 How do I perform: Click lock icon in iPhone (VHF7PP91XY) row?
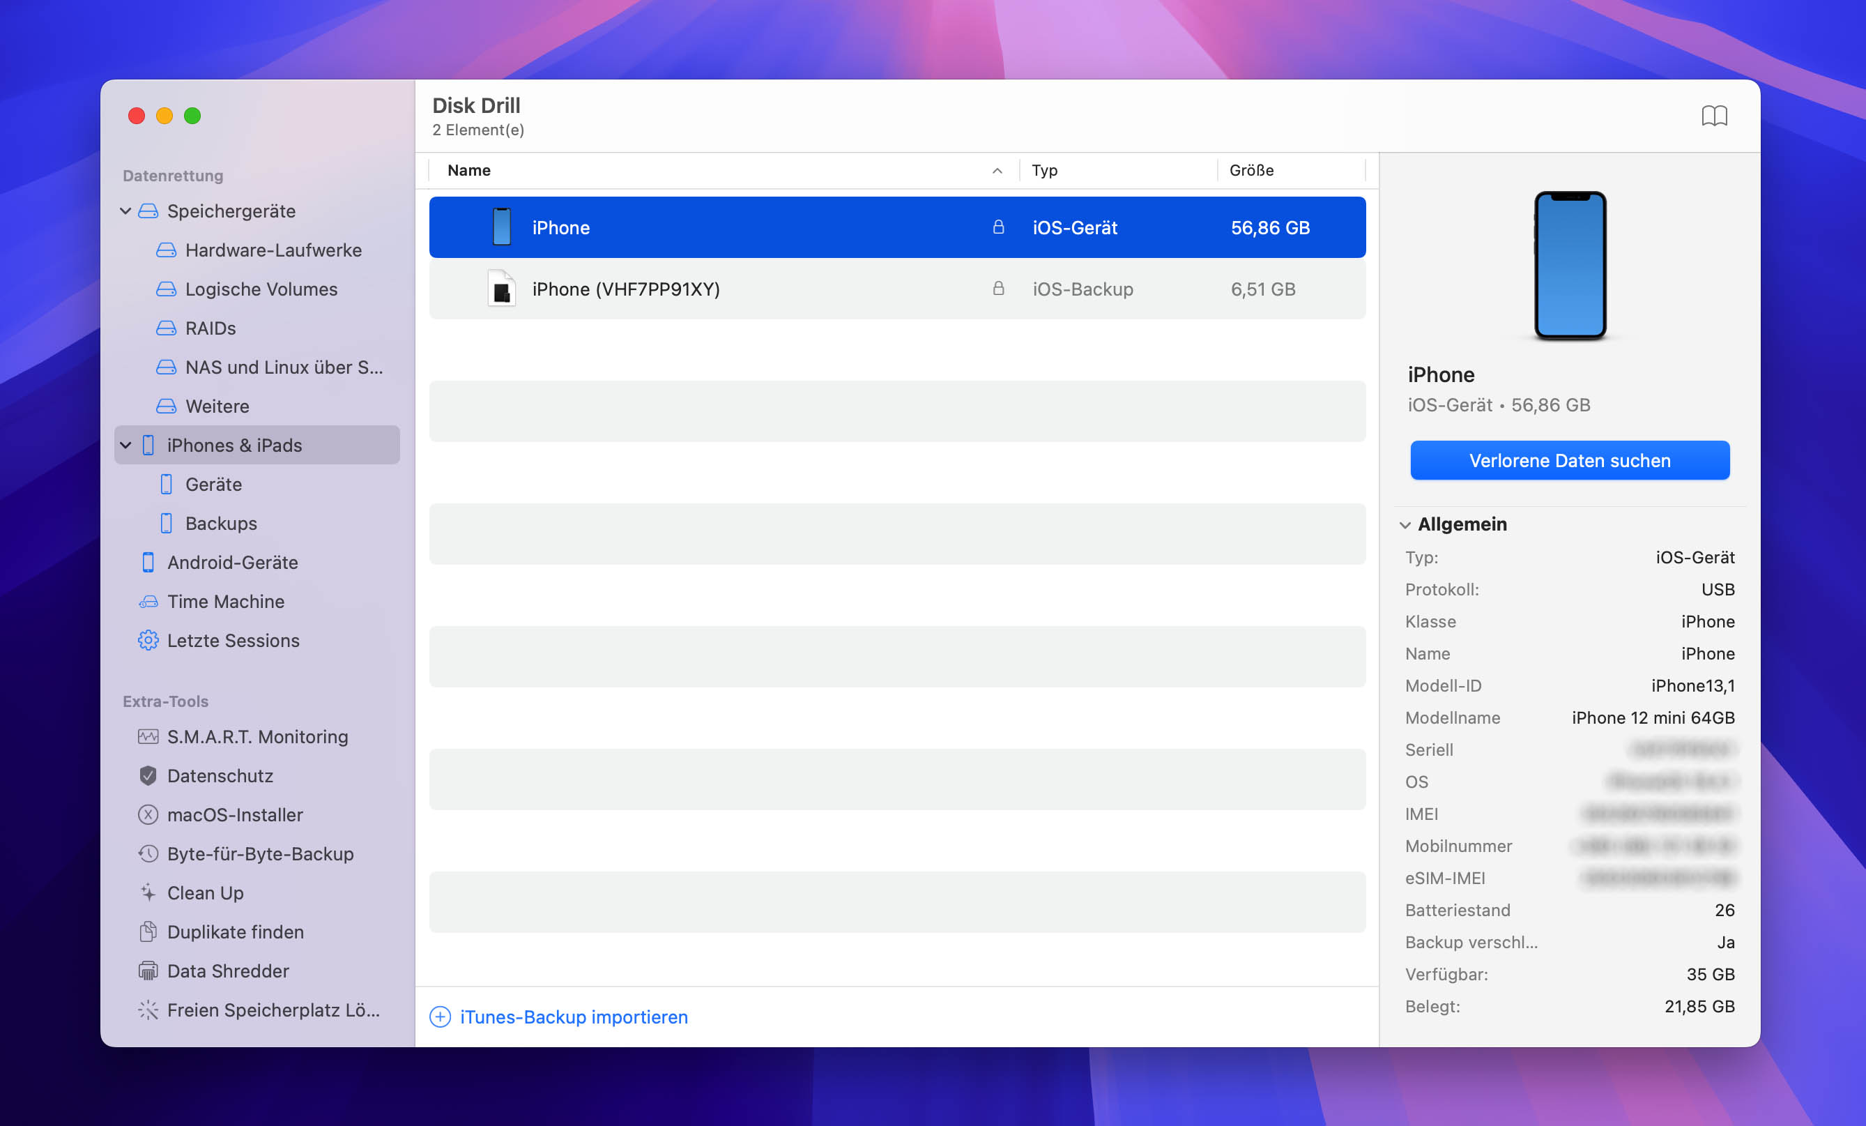(998, 289)
